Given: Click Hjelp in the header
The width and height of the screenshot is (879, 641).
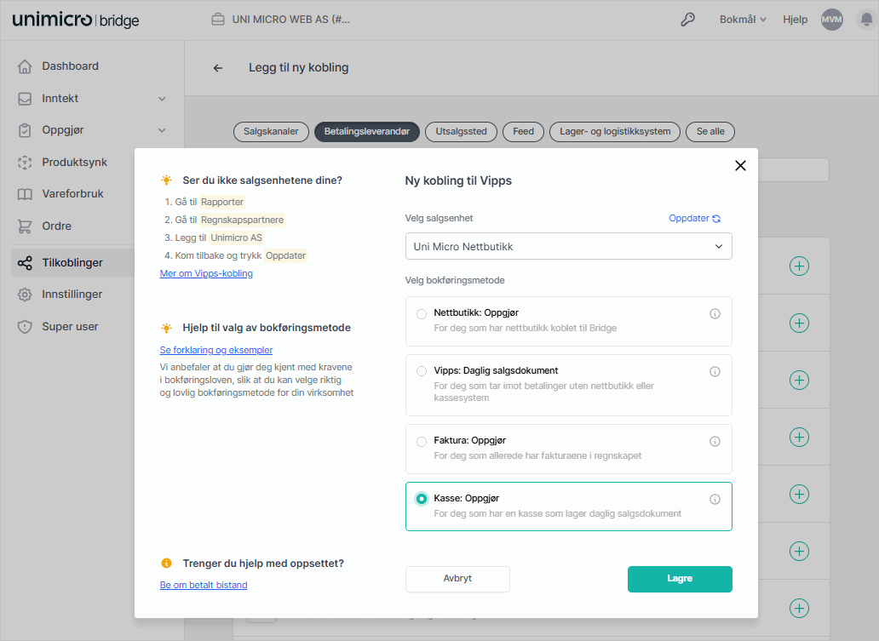Looking at the screenshot, I should [x=795, y=20].
